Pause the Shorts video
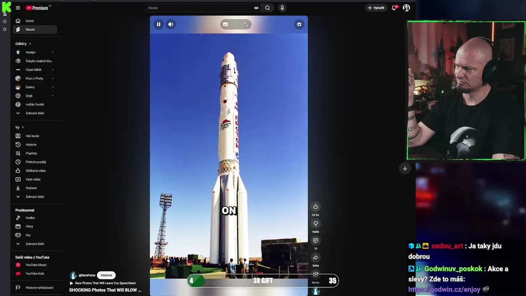The height and width of the screenshot is (296, 526). pyautogui.click(x=158, y=24)
